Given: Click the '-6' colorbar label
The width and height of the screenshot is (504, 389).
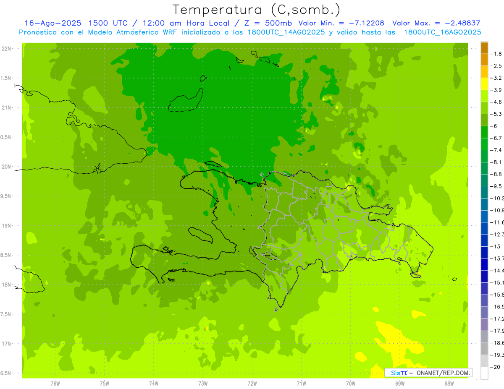Looking at the screenshot, I should [495, 126].
